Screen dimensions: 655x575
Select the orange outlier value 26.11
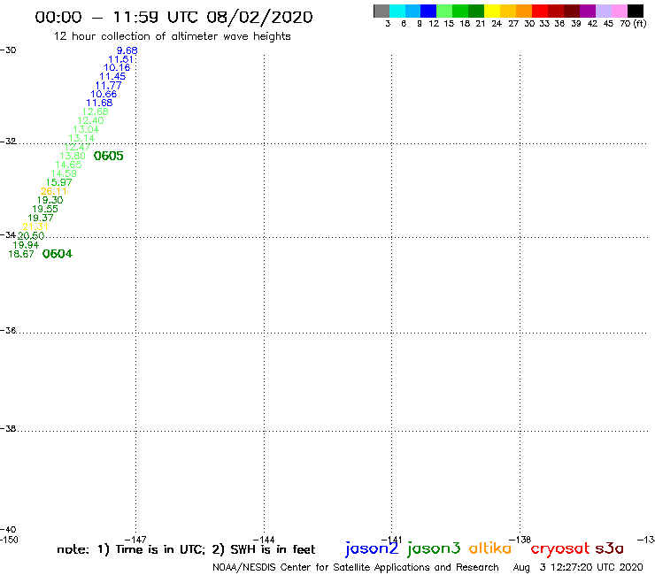coord(53,191)
